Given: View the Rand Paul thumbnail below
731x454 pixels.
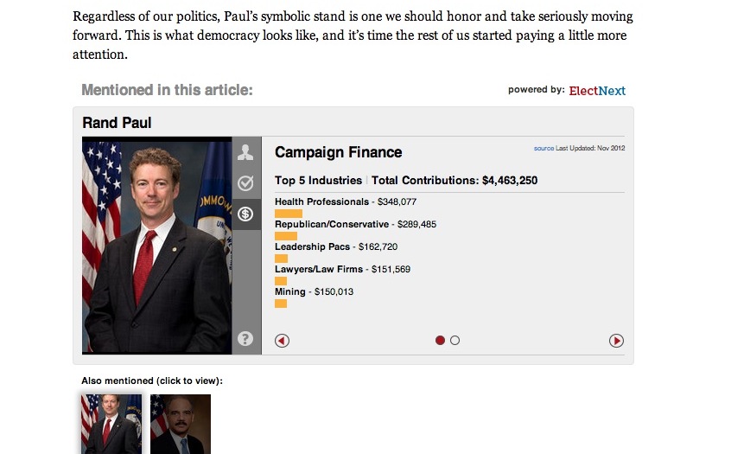Looking at the screenshot, I should click(111, 424).
